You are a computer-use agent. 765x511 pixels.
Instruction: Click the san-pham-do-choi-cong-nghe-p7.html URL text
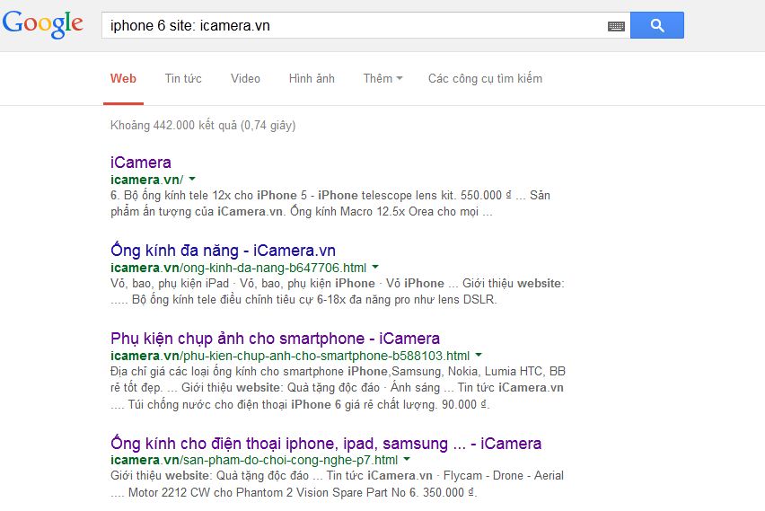tap(254, 460)
